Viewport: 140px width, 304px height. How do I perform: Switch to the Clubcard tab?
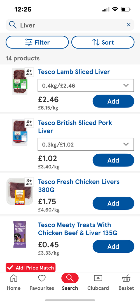(x=98, y=283)
